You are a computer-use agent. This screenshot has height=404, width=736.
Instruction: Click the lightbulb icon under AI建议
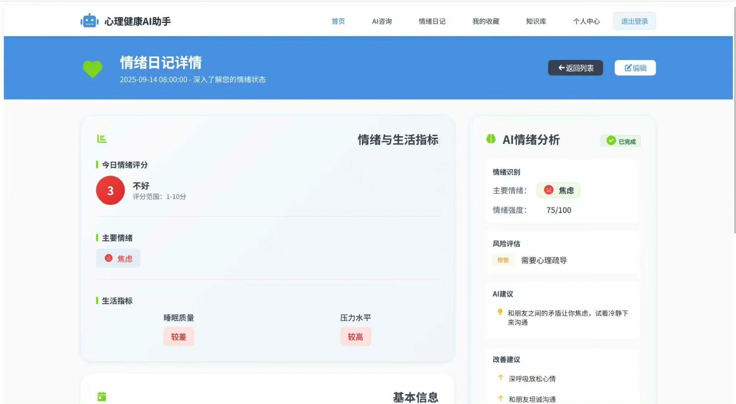(x=499, y=312)
